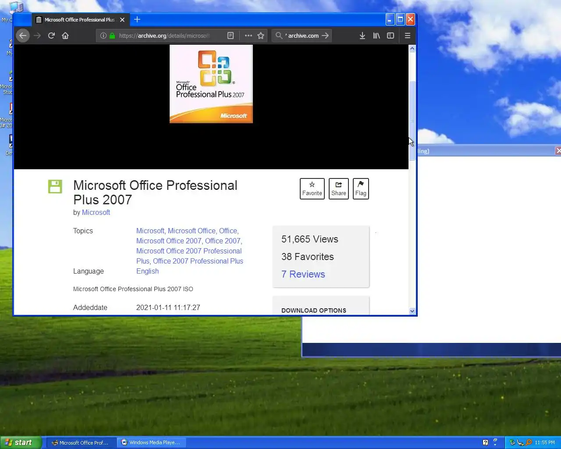Viewport: 561px width, 449px height.
Task: Open the library bookshelf icon
Action: tap(376, 36)
